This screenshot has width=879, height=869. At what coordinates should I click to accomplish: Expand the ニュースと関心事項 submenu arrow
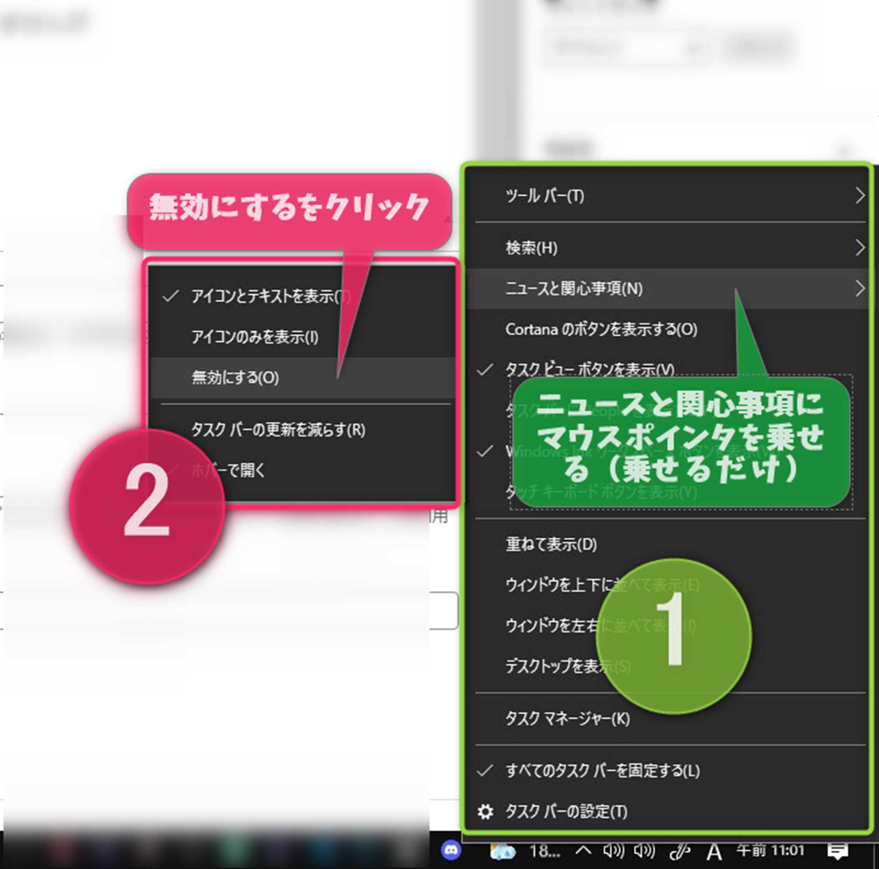860,289
